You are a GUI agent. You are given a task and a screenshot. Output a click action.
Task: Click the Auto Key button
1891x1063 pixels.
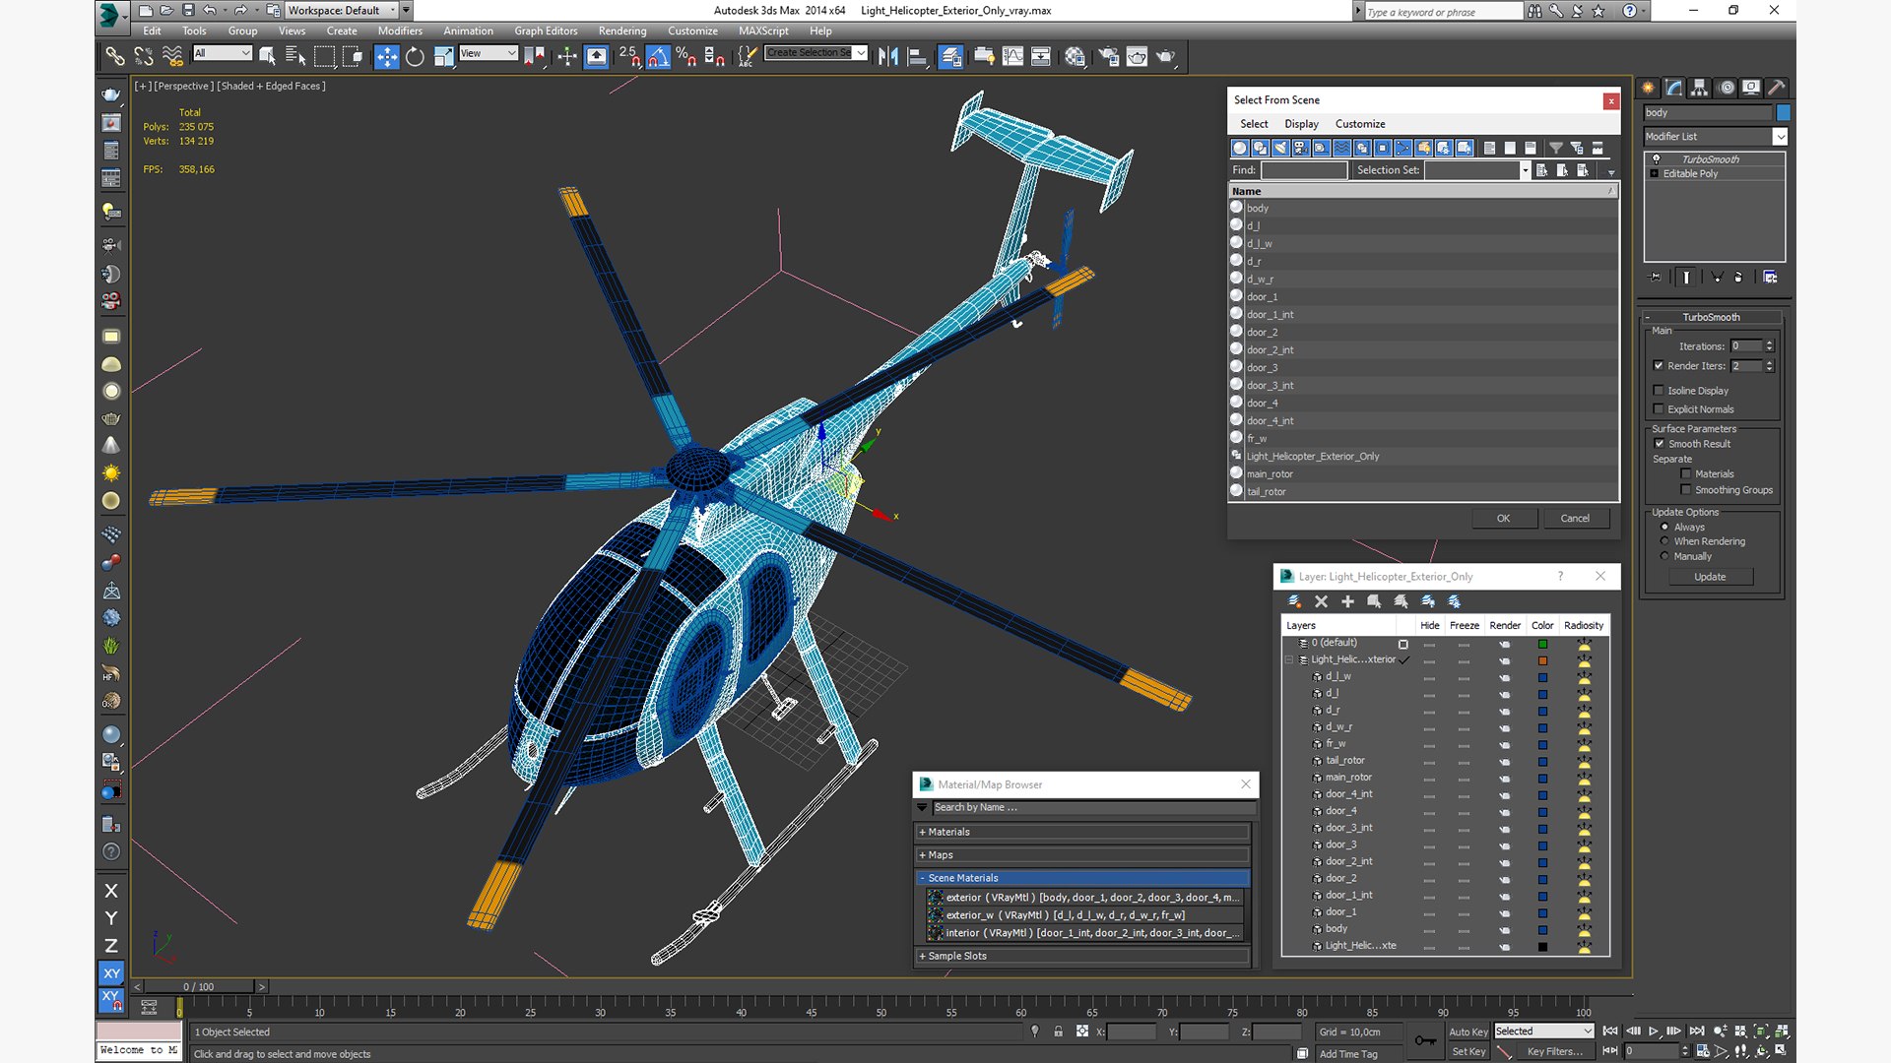[1468, 1032]
